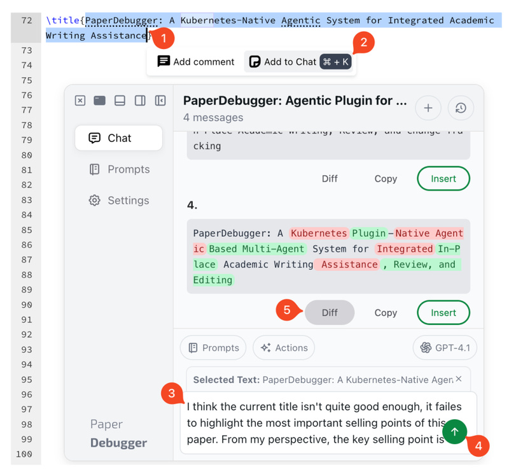The image size is (509, 472).
Task: Collapse the panel with the sidebar-collapse icon
Action: 160,101
